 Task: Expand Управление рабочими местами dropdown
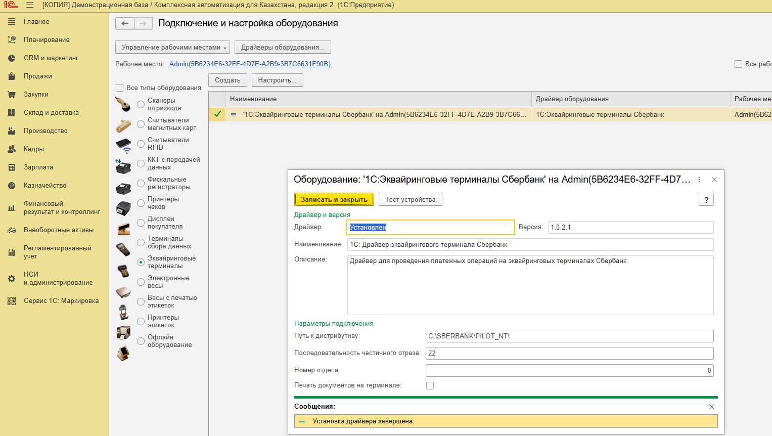coord(172,48)
